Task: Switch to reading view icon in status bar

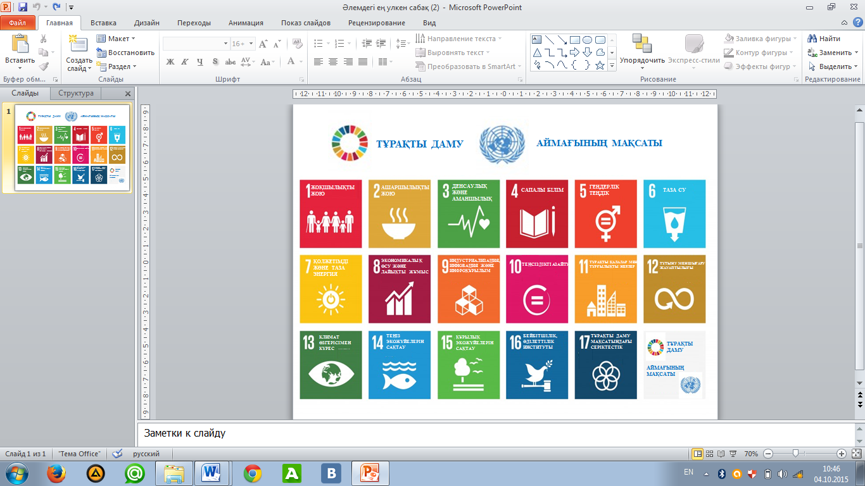Action: click(722, 454)
